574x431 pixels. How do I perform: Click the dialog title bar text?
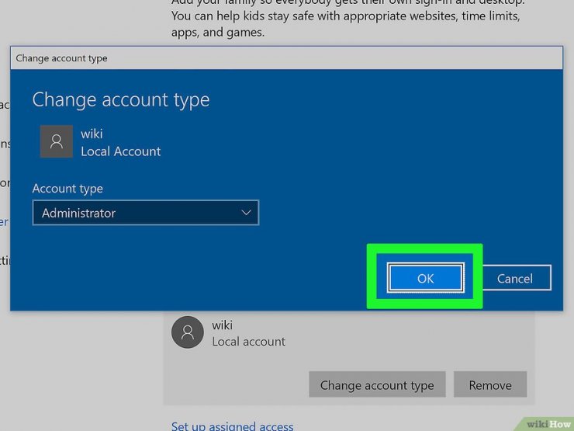coord(61,58)
